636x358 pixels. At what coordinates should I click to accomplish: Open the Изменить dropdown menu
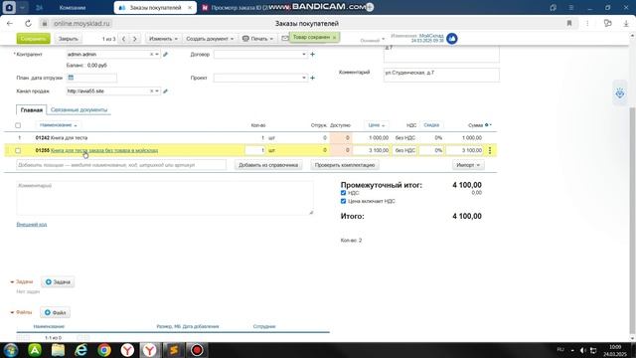pyautogui.click(x=163, y=39)
